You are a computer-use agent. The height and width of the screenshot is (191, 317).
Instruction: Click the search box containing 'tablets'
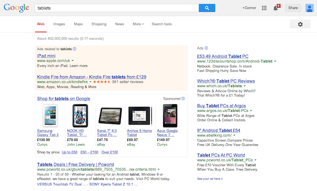click(x=117, y=8)
